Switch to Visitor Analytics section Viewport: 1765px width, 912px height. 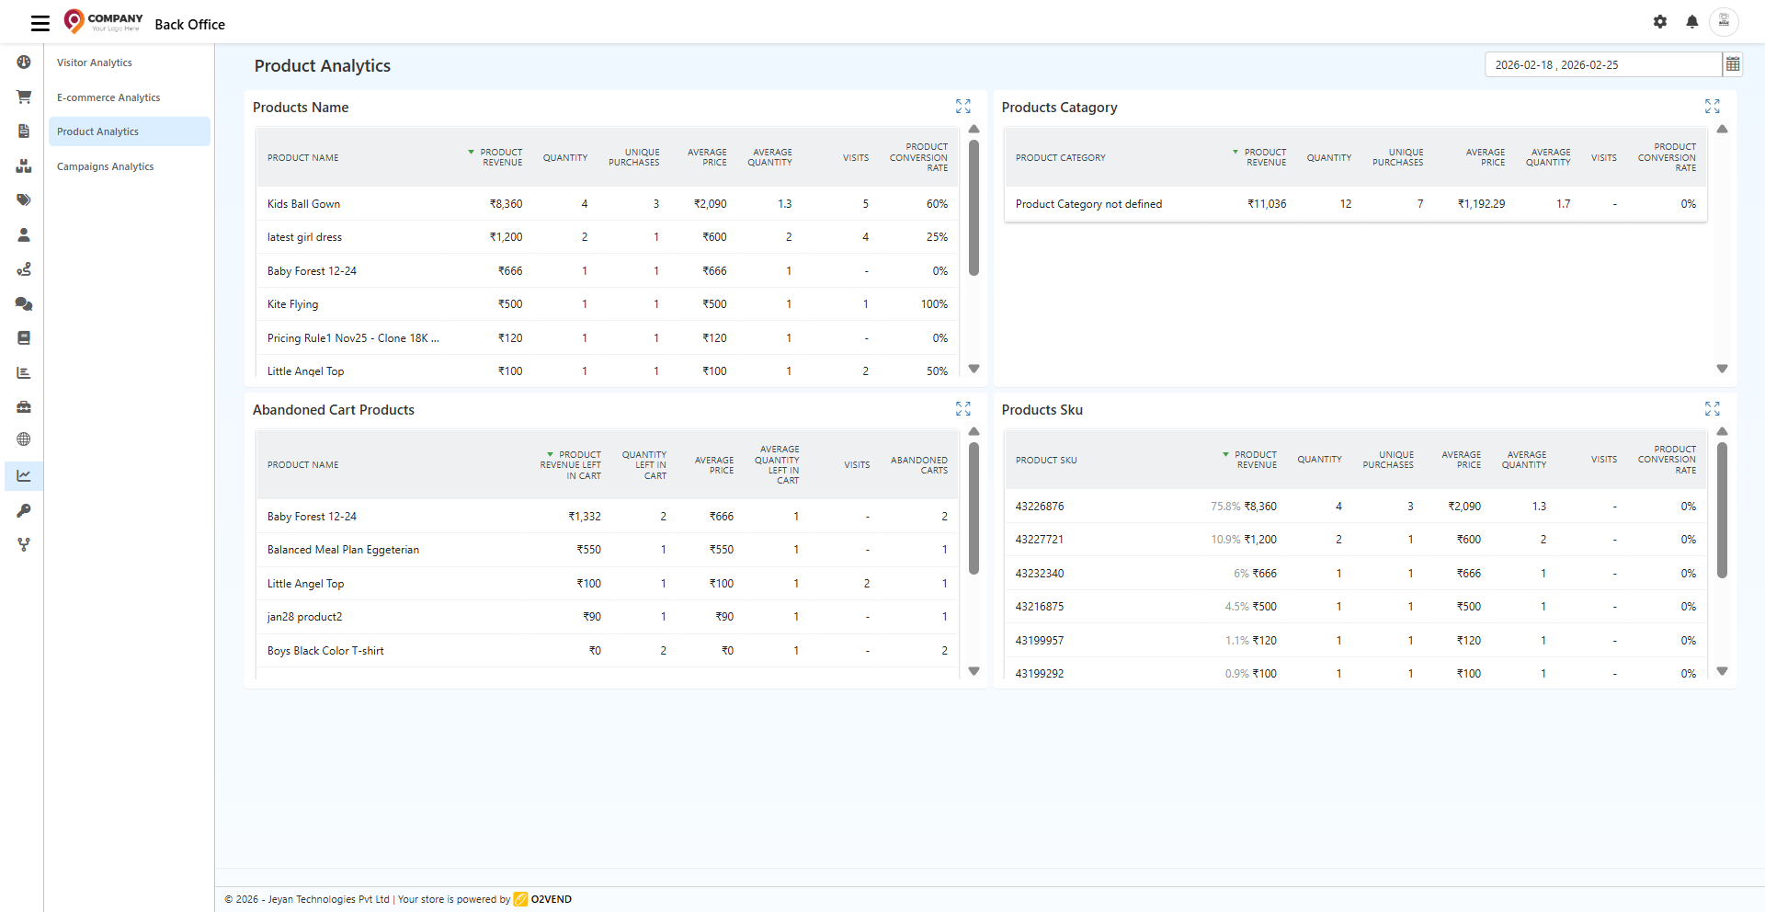[x=94, y=62]
